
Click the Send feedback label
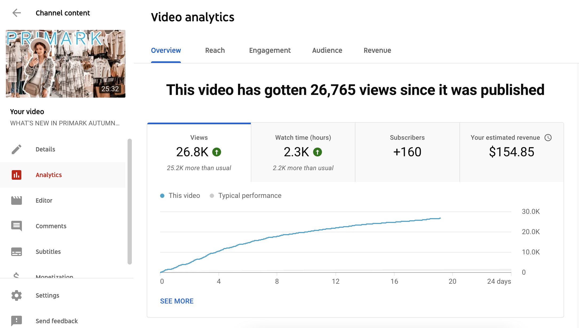[x=57, y=321]
